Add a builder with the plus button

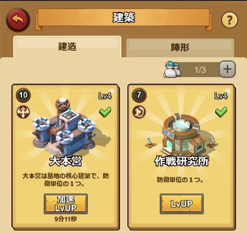coord(228,69)
